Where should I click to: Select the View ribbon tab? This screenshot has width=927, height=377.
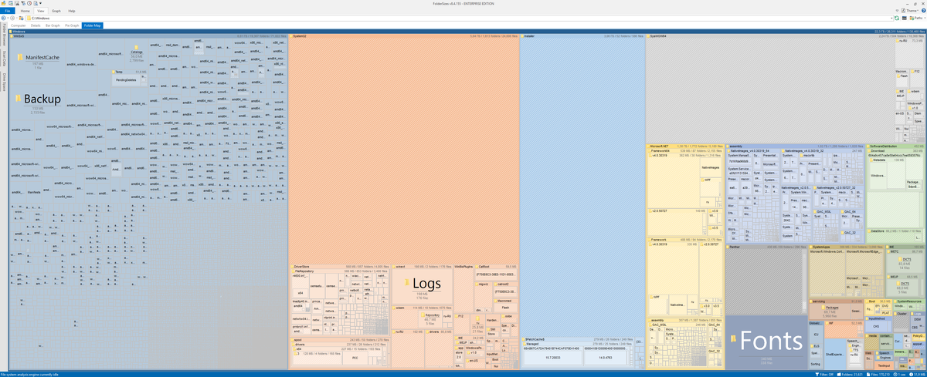tap(41, 11)
